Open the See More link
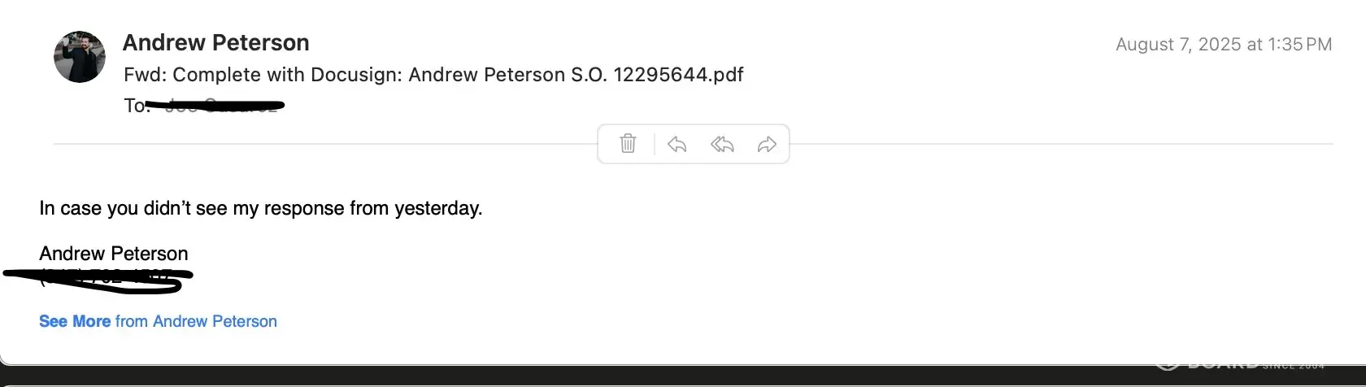Screen dimensions: 1366x387 click(x=75, y=321)
